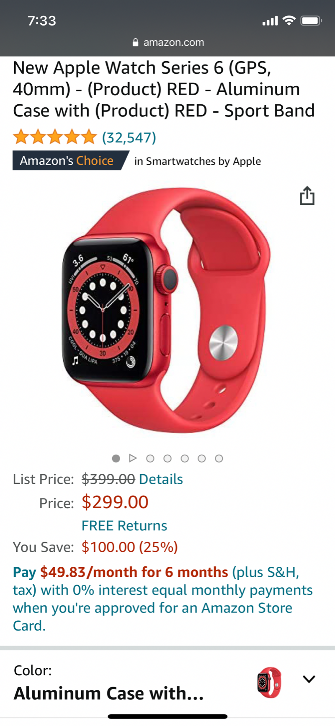Expand the Color selection chevron

pyautogui.click(x=309, y=679)
